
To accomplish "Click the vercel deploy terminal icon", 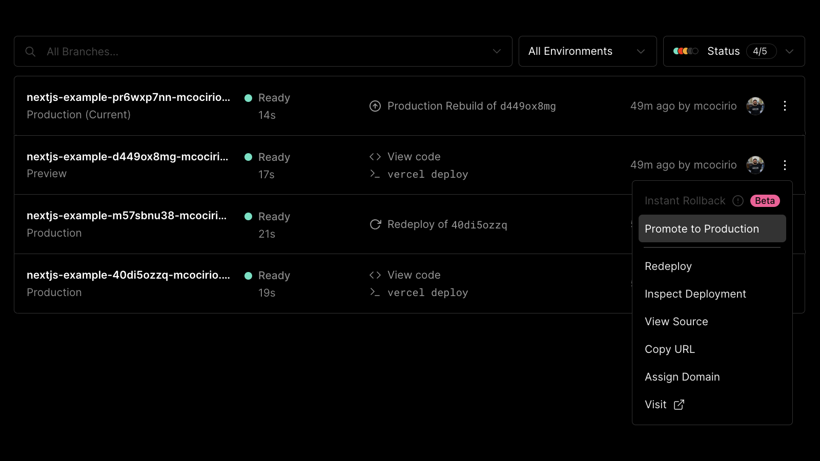I will 375,174.
